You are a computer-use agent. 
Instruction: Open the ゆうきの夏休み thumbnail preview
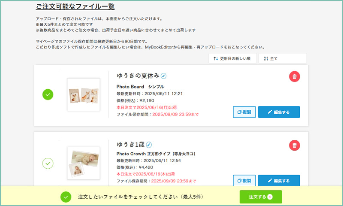click(x=84, y=94)
